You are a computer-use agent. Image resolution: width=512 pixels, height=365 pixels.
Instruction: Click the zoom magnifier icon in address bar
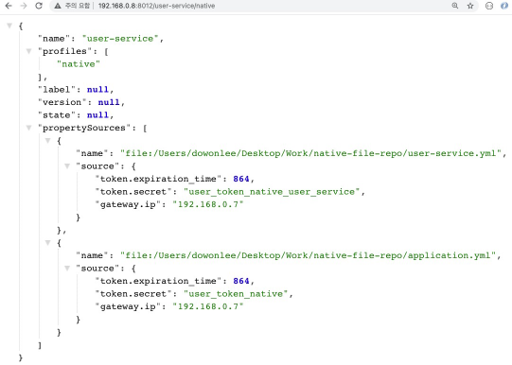[455, 6]
